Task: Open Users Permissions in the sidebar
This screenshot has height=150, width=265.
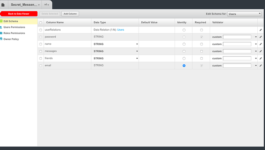Action: [14, 27]
